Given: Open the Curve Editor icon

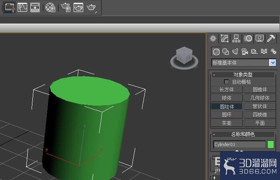Looking at the screenshot, I should (22, 8).
